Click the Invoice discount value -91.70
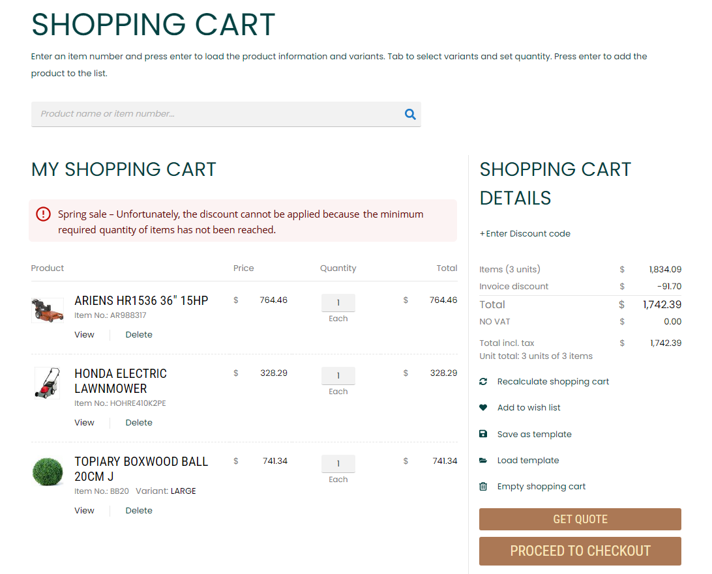This screenshot has height=574, width=712. [x=670, y=286]
